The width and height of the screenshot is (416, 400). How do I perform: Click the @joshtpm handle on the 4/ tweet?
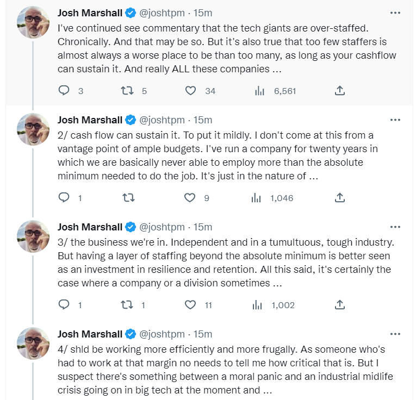tap(162, 334)
